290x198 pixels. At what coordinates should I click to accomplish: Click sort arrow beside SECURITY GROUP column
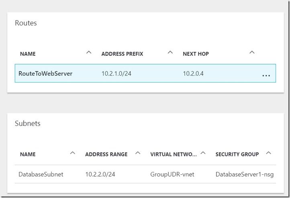coord(268,153)
